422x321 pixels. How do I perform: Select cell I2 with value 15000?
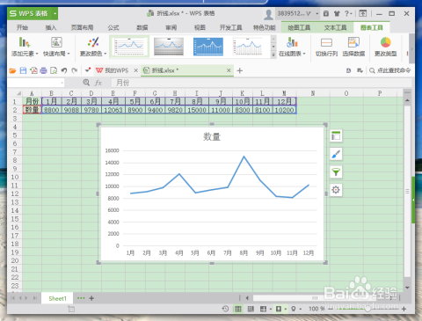coord(197,110)
